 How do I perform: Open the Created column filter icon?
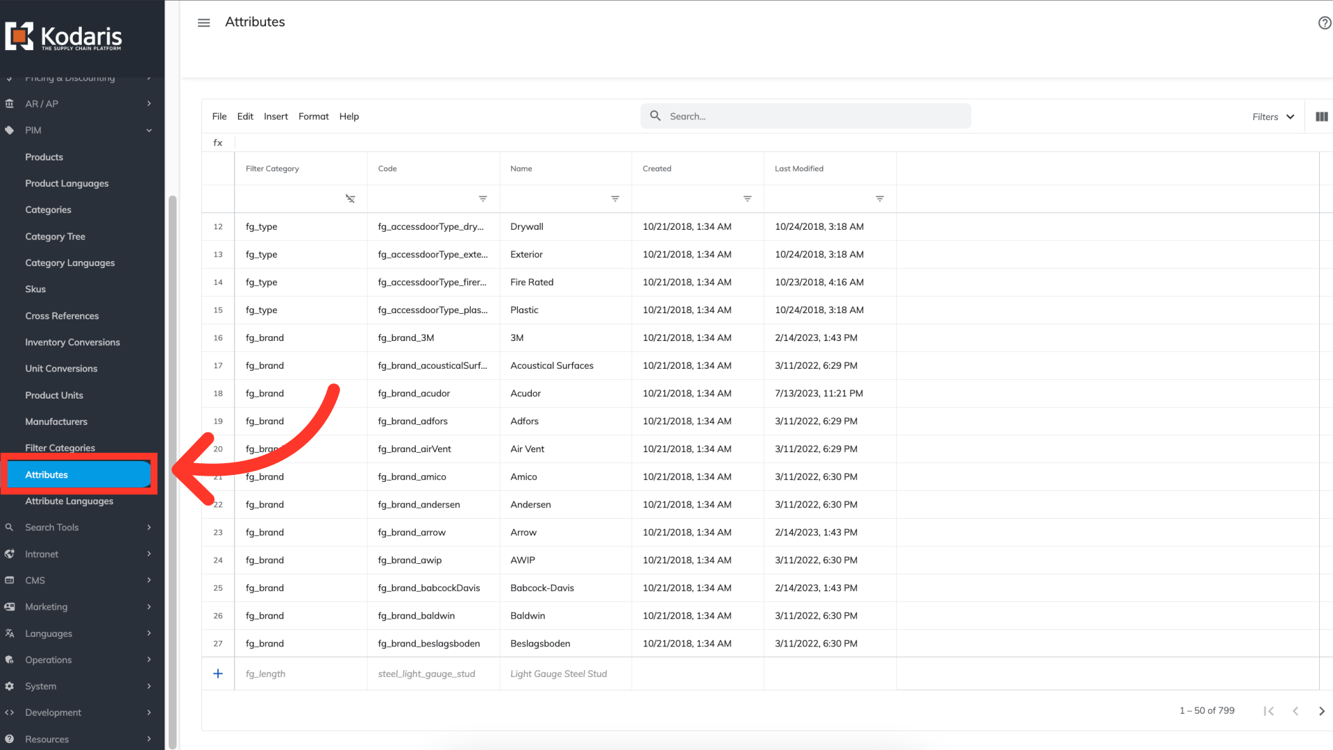point(747,199)
